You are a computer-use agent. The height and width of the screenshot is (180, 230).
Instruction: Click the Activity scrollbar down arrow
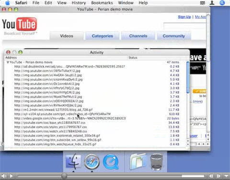(x=188, y=144)
